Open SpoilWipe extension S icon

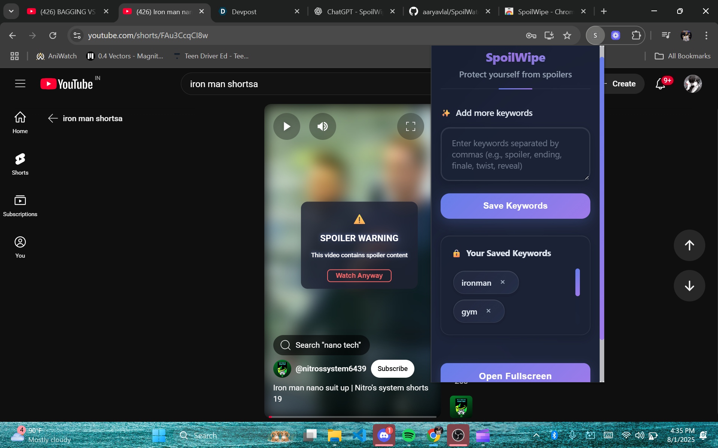[595, 36]
